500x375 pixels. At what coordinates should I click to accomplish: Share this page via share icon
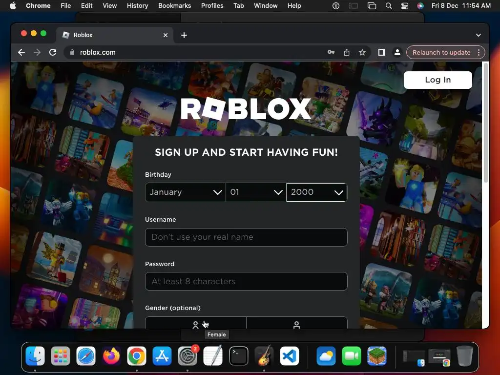point(347,52)
